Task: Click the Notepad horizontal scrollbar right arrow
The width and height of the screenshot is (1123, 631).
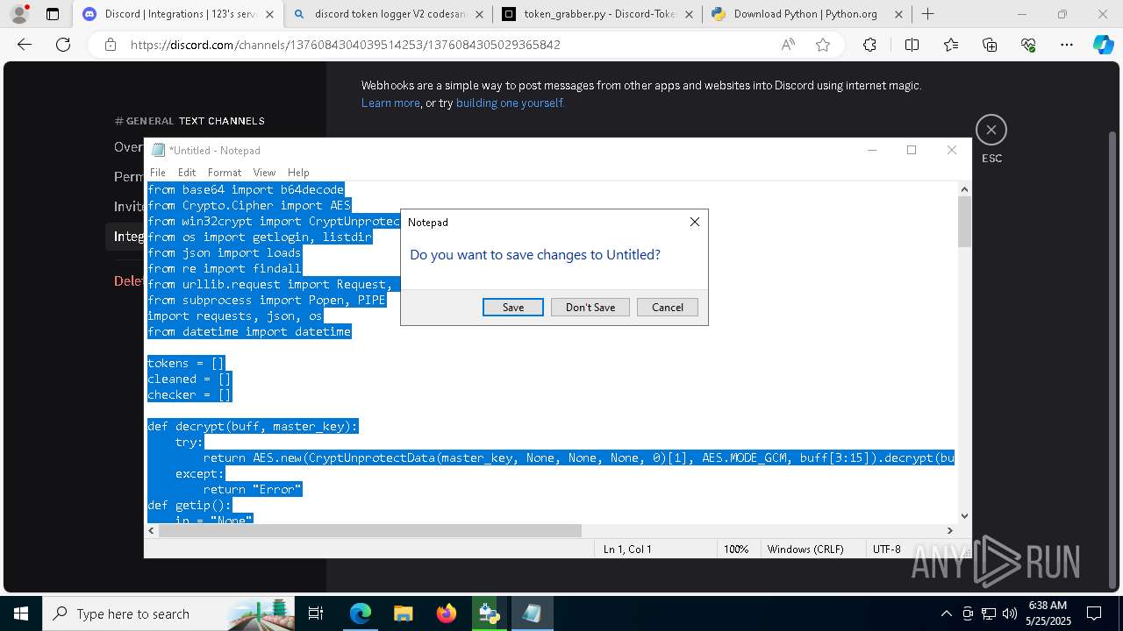Action: [949, 530]
